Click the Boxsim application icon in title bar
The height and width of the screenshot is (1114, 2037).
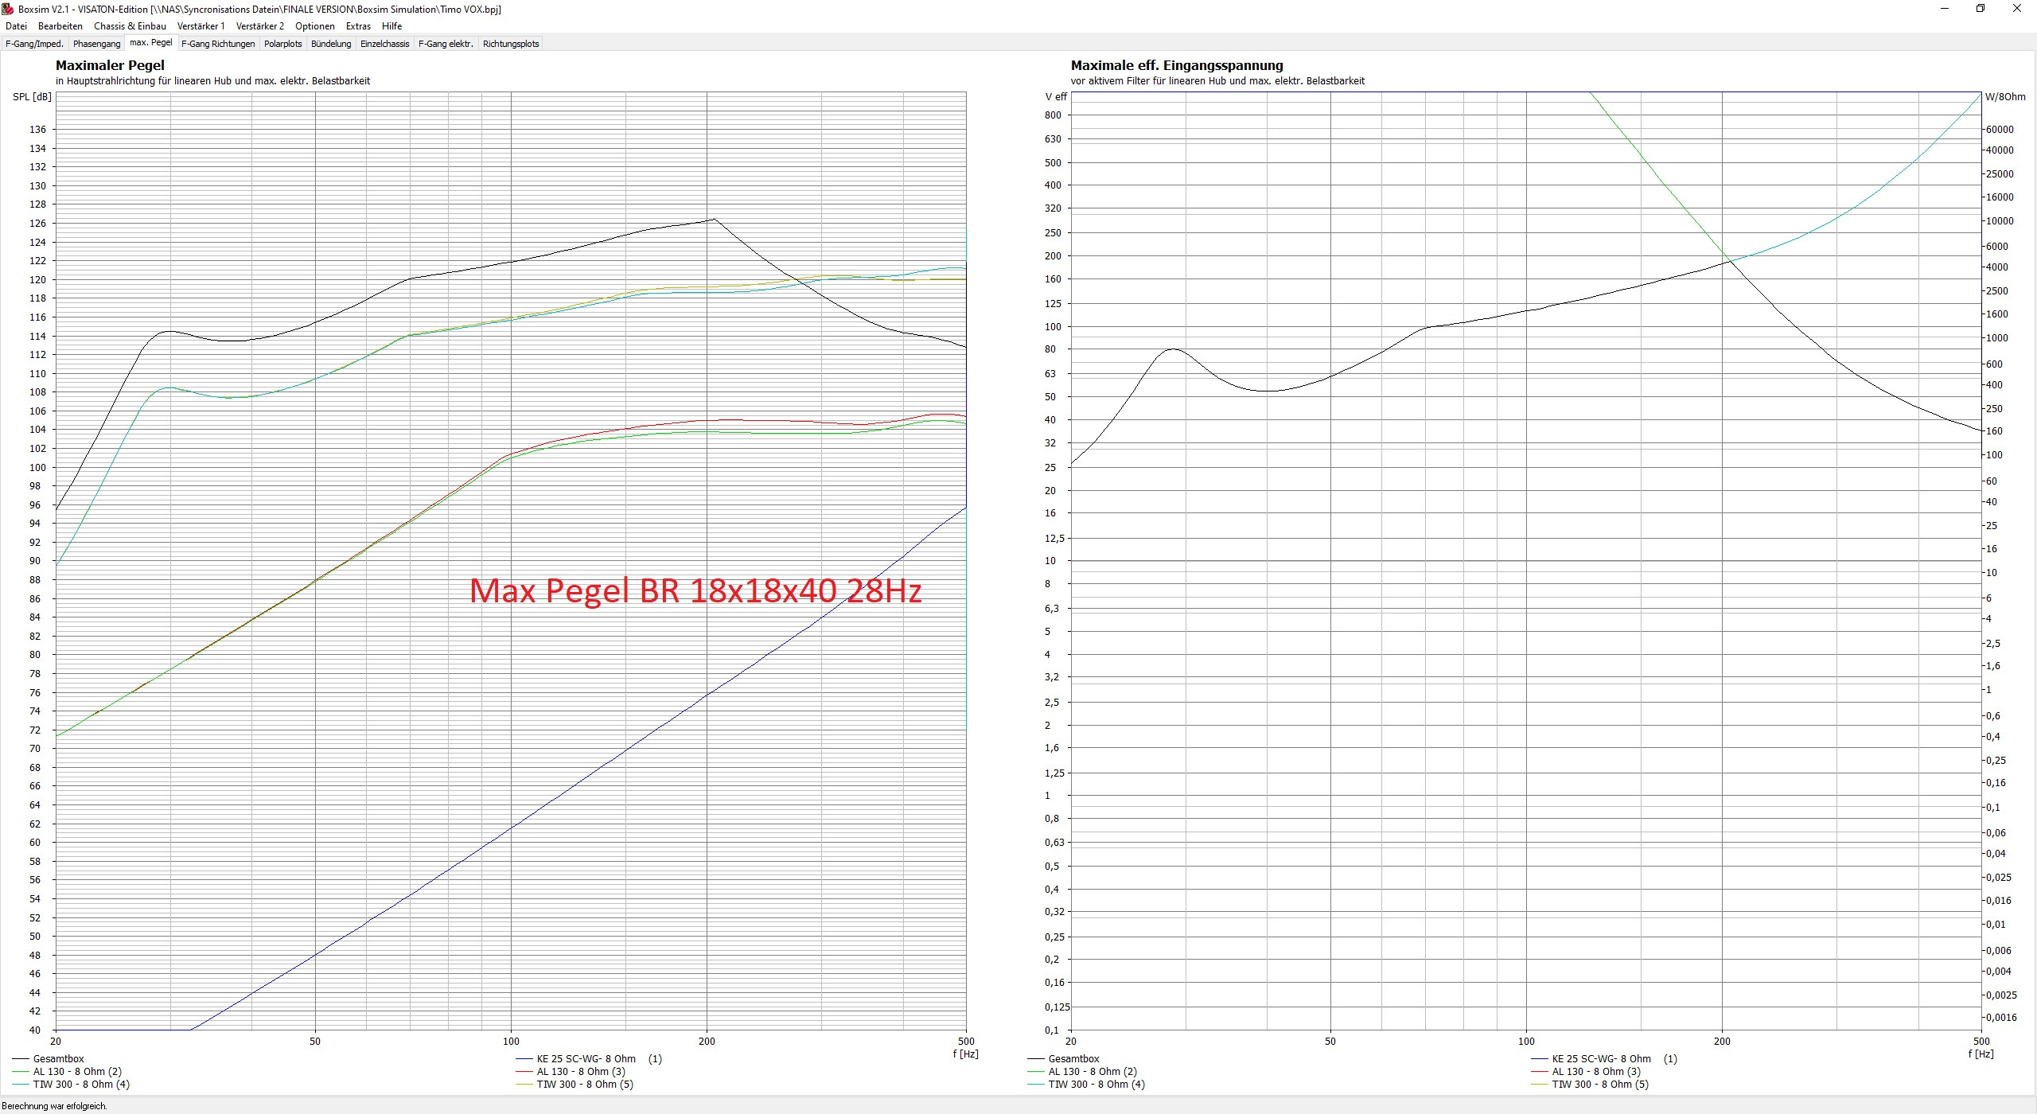(x=8, y=9)
